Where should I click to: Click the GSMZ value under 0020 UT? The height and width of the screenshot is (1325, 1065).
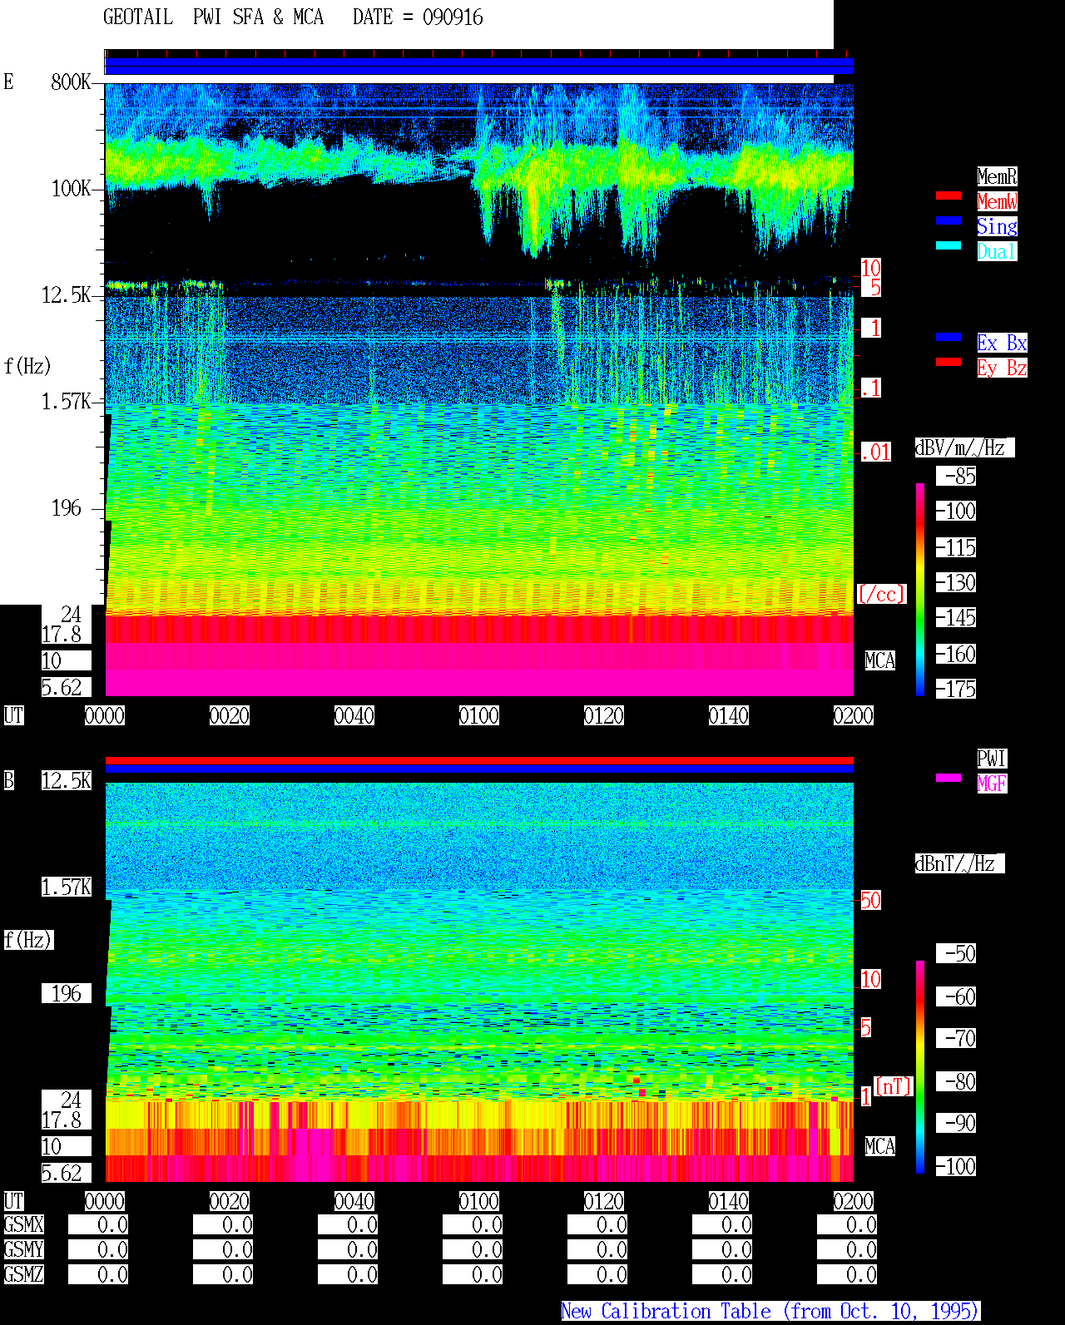click(223, 1274)
